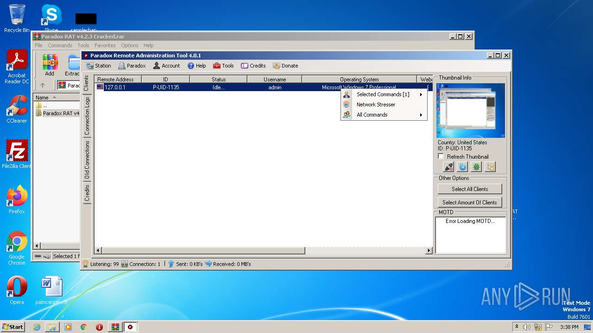
Task: Click the yellow folders icon under thumbnail
Action: coord(490,167)
